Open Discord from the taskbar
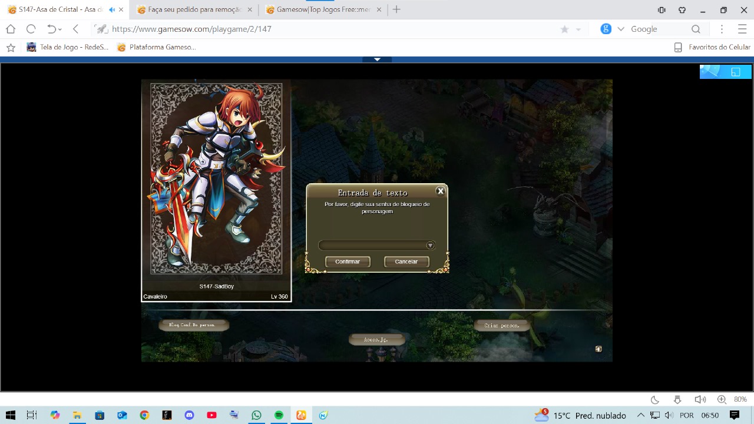 tap(189, 415)
